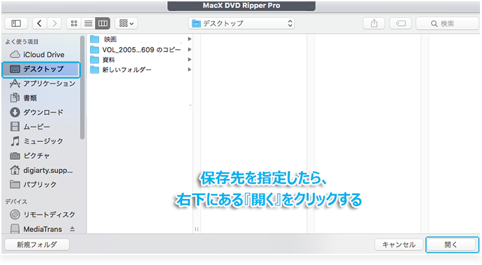Image resolution: width=482 pixels, height=265 pixels.
Task: Click the tag edit button
Action: tap(401, 23)
